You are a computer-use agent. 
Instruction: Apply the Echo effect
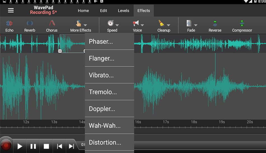9,26
